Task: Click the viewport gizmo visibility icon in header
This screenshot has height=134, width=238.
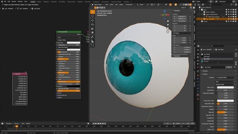Action: click(x=170, y=5)
